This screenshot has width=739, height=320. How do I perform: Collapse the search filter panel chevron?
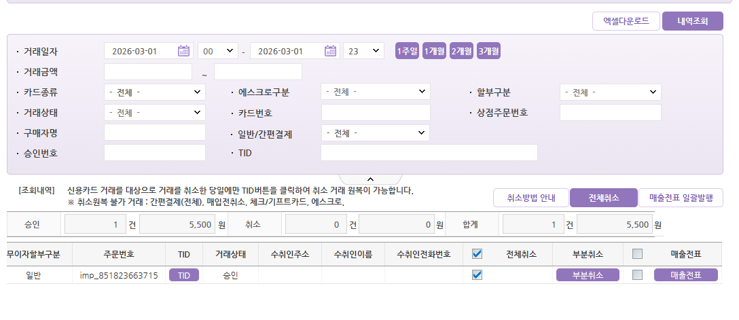370,179
